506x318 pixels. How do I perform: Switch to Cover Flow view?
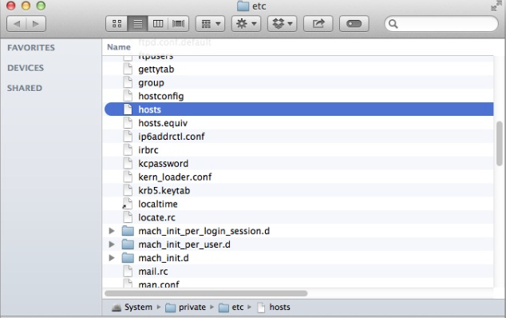(x=178, y=24)
